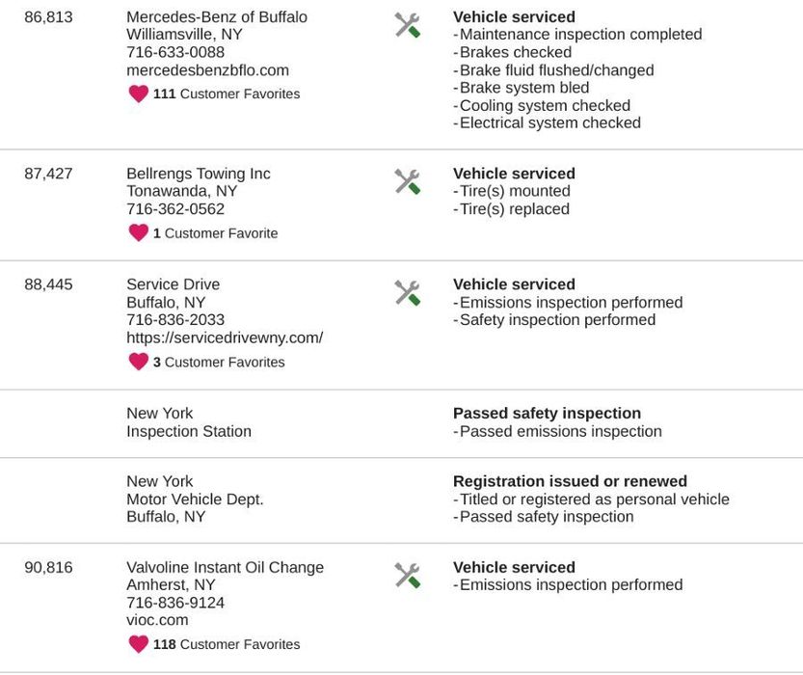Visit the servicedrivewny.com link
The image size is (803, 675).
point(225,337)
